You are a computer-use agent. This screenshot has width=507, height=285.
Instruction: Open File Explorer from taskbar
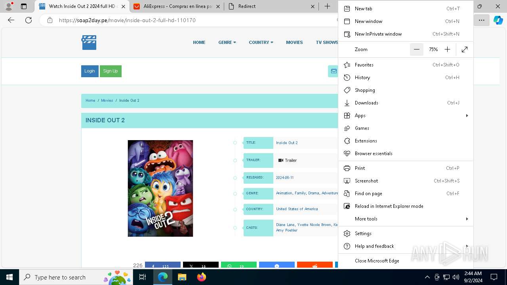click(182, 277)
